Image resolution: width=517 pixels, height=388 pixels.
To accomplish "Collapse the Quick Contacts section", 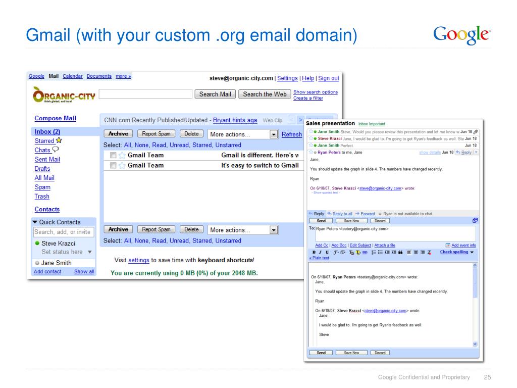I will tap(35, 222).
